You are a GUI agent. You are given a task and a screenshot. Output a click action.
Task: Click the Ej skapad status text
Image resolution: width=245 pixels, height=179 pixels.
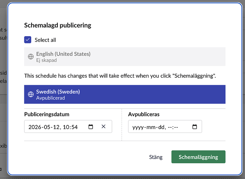[x=46, y=60]
